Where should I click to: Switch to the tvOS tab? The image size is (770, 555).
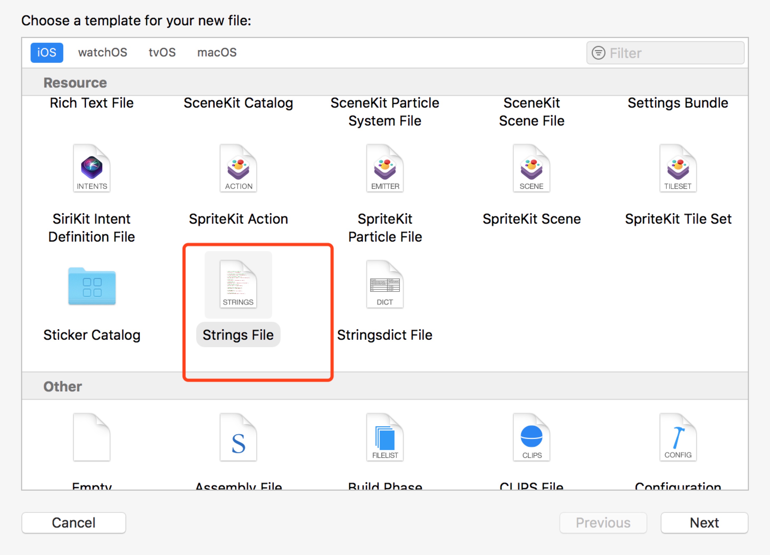[162, 53]
